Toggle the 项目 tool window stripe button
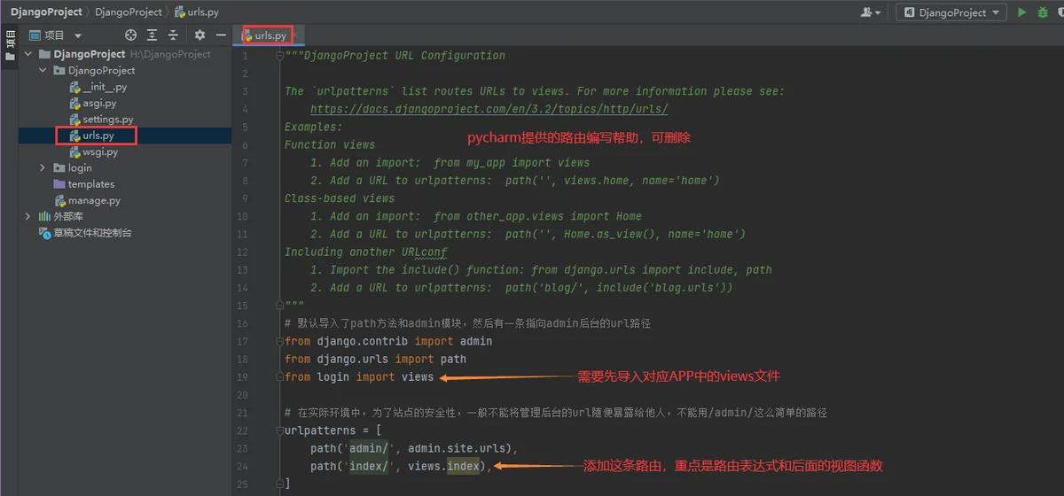This screenshot has height=496, width=1064. (x=10, y=46)
